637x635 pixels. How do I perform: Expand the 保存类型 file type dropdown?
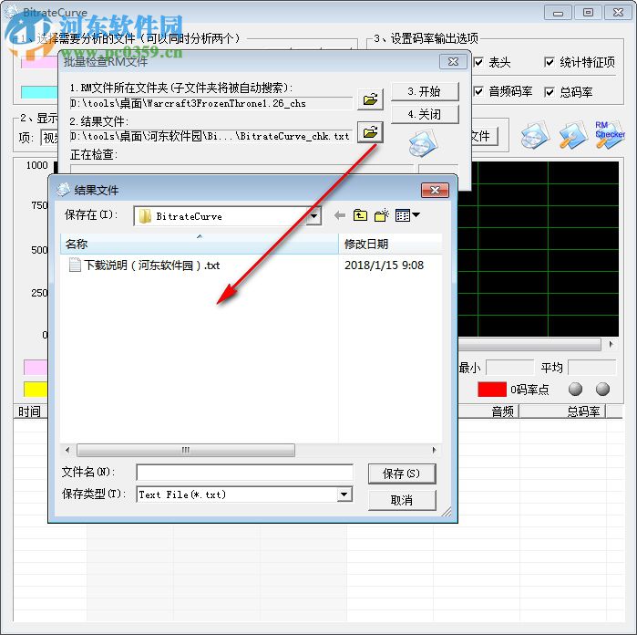click(x=344, y=494)
